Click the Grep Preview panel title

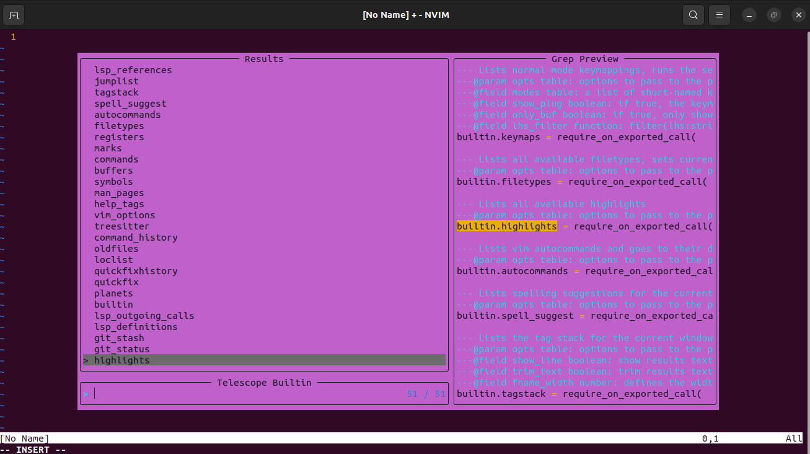point(585,59)
